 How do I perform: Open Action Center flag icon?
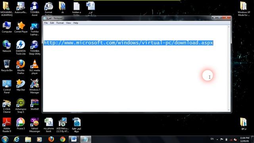pos(222,139)
